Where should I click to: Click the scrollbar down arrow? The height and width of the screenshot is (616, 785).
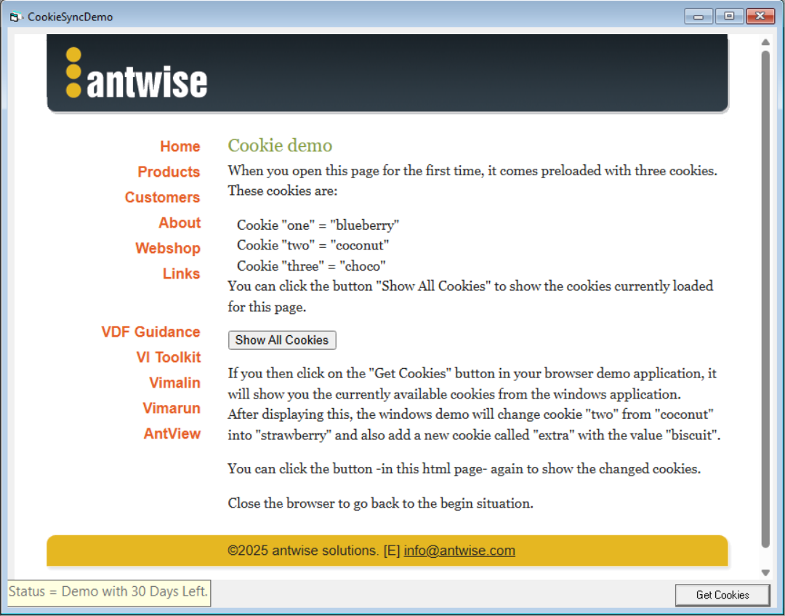765,572
